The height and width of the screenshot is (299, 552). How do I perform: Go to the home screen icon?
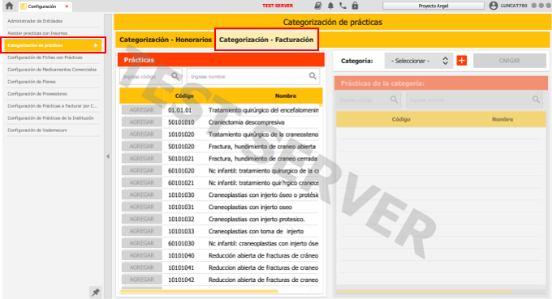[9, 6]
